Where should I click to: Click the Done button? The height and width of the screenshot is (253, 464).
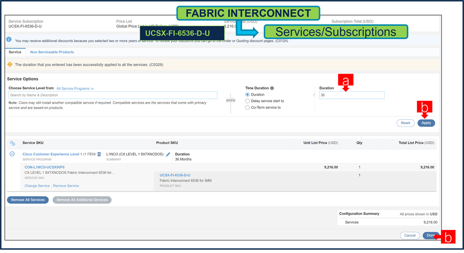(431, 236)
